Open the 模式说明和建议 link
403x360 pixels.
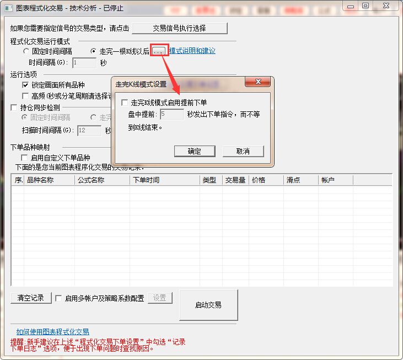coord(192,51)
